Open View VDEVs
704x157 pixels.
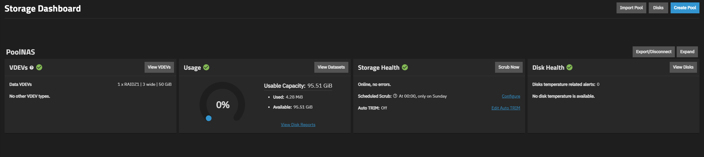tap(159, 67)
